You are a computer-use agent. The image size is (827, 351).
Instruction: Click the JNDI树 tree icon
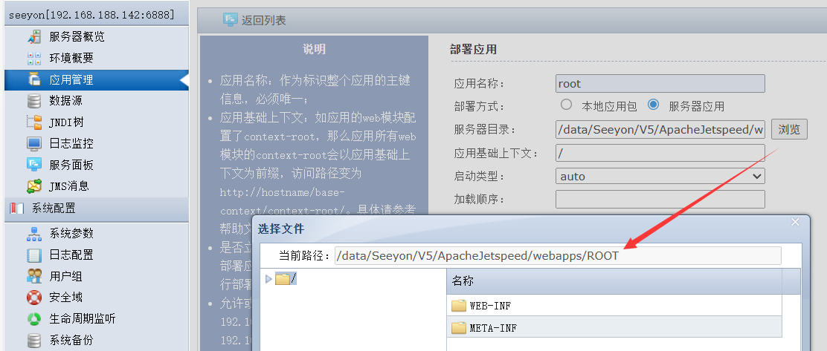34,122
